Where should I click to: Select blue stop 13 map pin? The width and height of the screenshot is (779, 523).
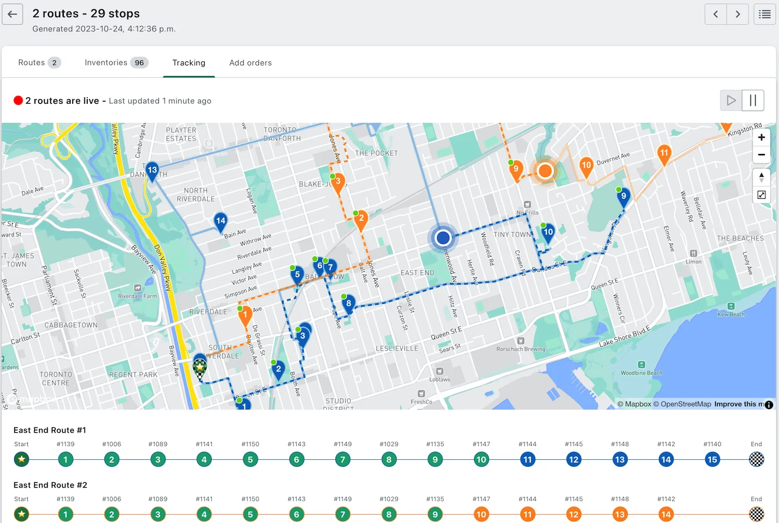pos(152,172)
